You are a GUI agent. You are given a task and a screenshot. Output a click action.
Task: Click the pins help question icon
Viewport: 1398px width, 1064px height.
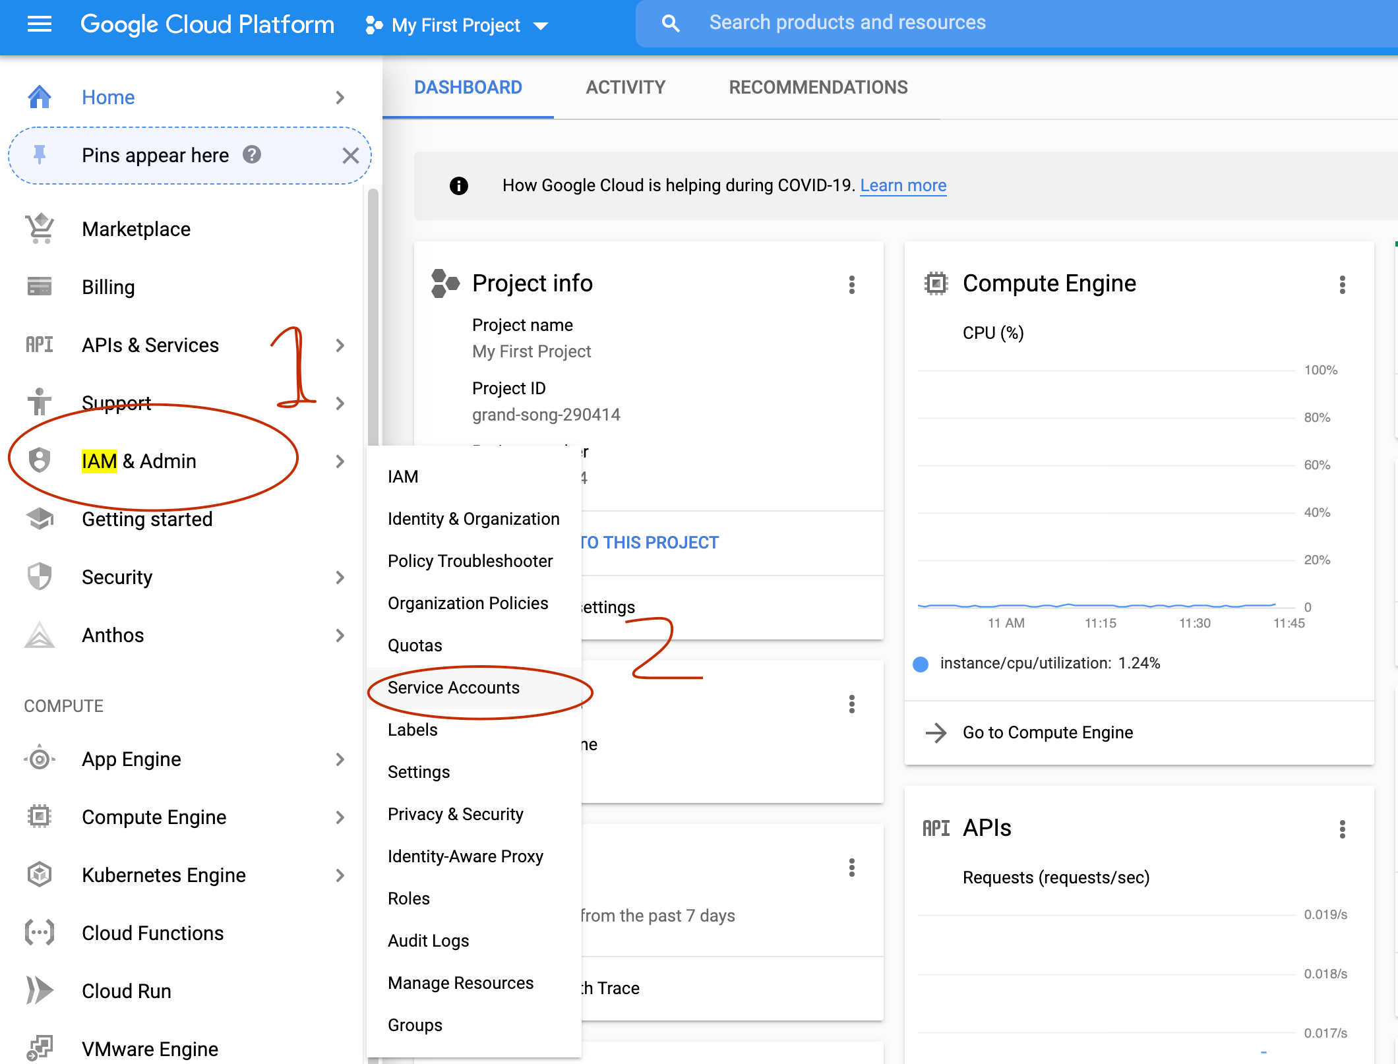click(252, 155)
